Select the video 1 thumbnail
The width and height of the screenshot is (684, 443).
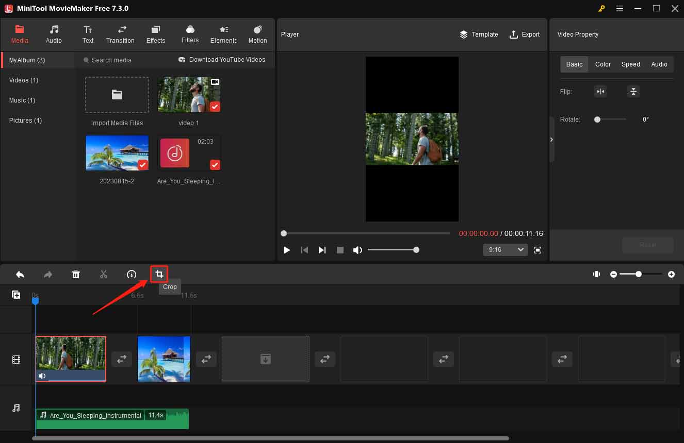pos(189,95)
